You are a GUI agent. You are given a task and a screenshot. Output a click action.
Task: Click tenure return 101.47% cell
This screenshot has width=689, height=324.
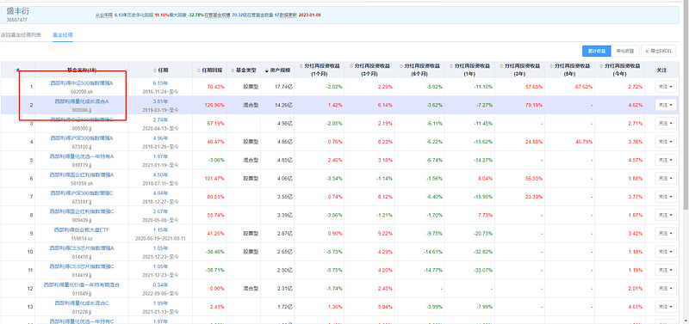214,179
